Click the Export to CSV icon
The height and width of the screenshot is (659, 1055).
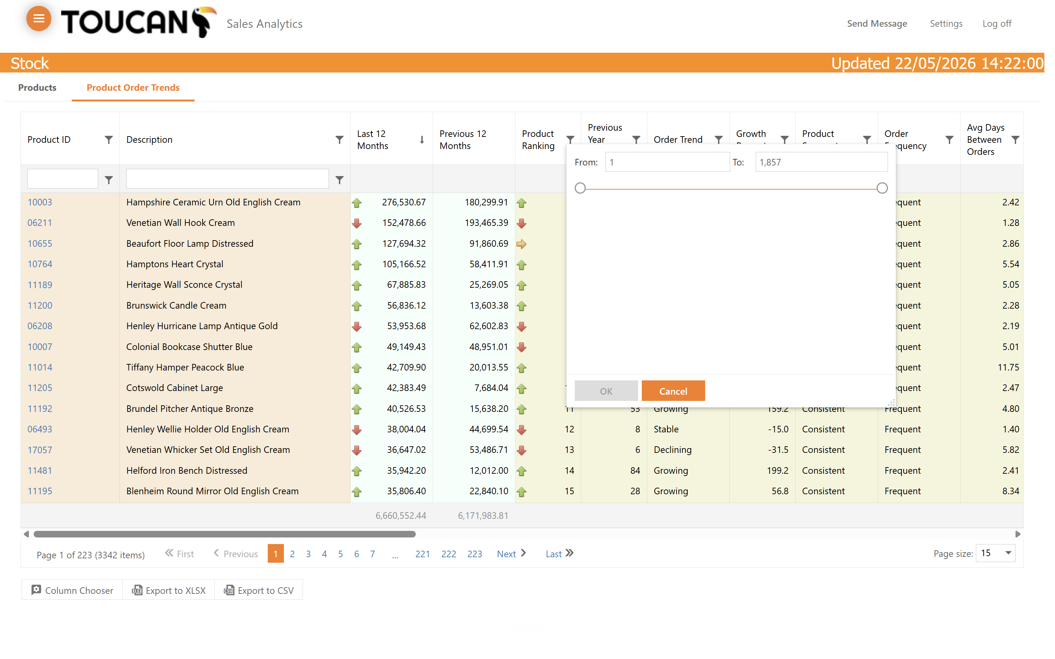point(229,590)
